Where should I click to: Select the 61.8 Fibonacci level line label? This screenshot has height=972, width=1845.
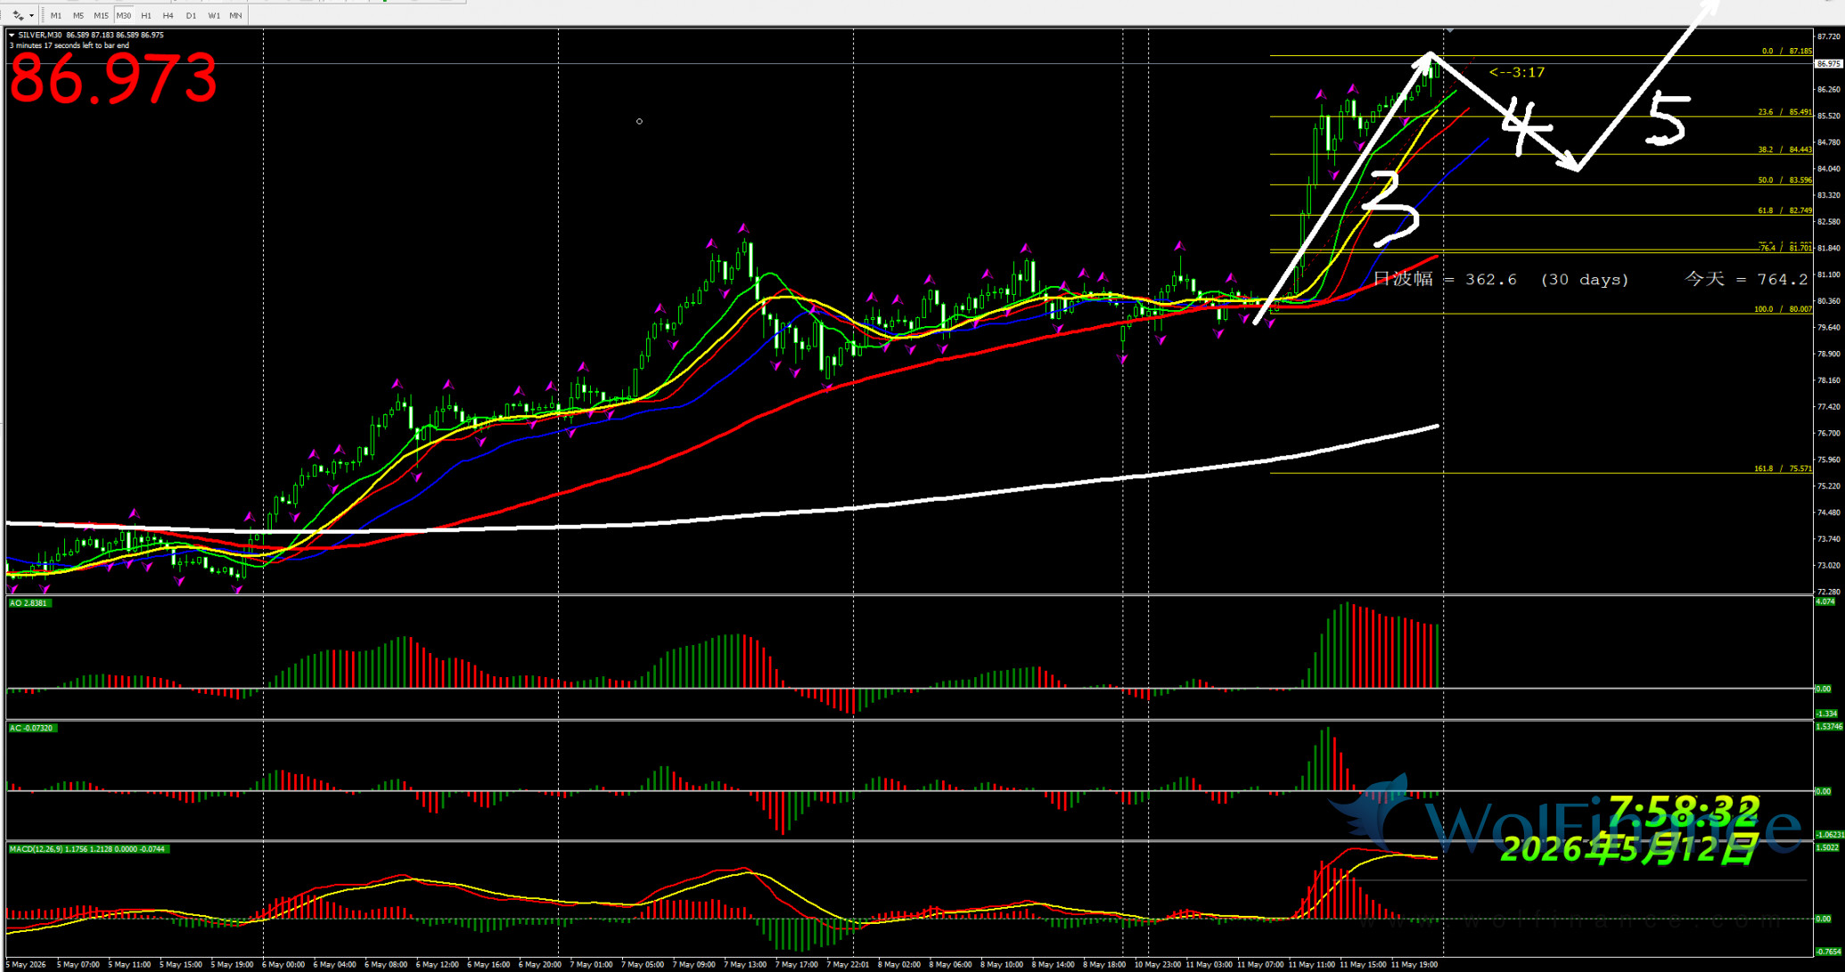click(x=1784, y=210)
